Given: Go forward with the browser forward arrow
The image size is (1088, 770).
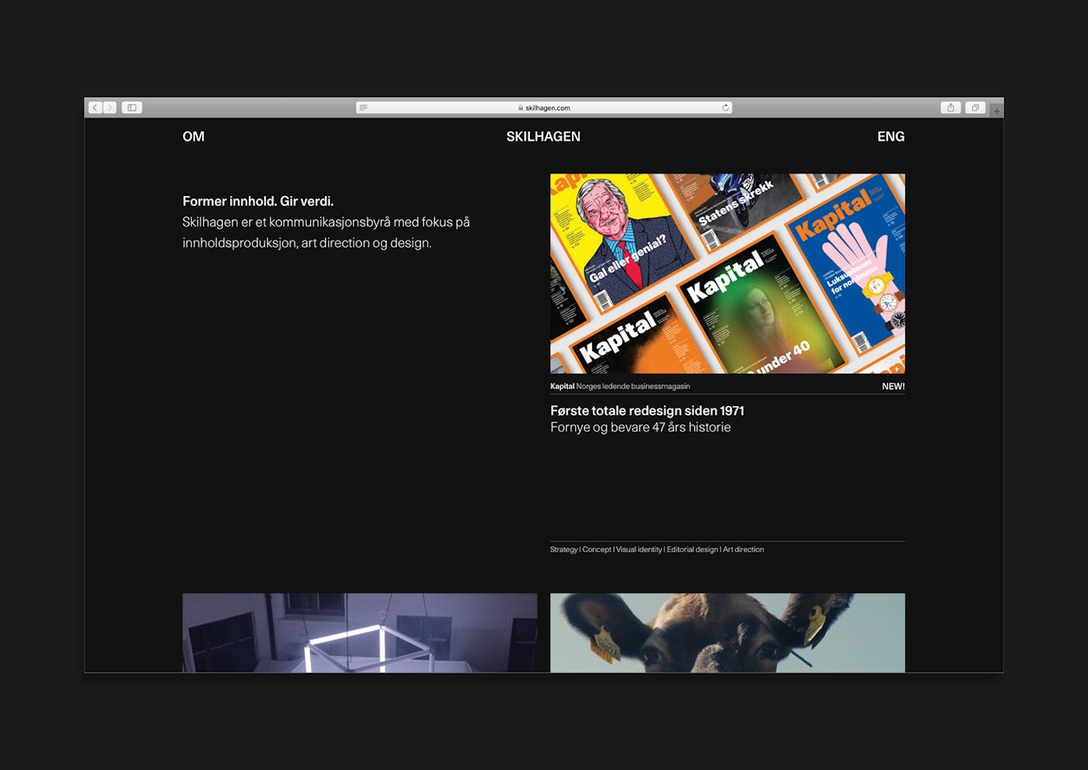Looking at the screenshot, I should point(110,107).
